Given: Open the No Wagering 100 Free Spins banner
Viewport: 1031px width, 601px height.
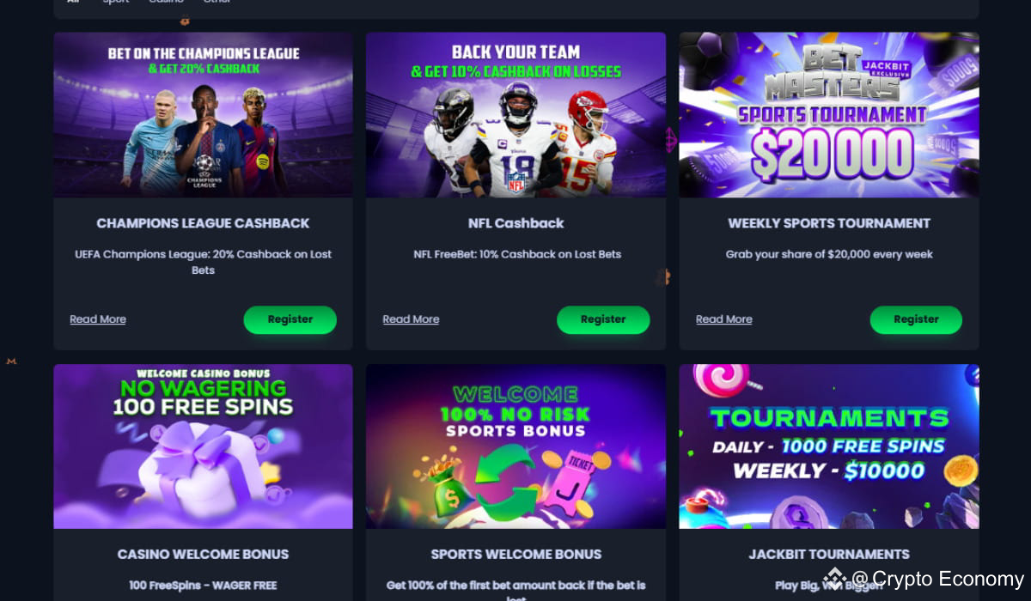Looking at the screenshot, I should (x=203, y=446).
